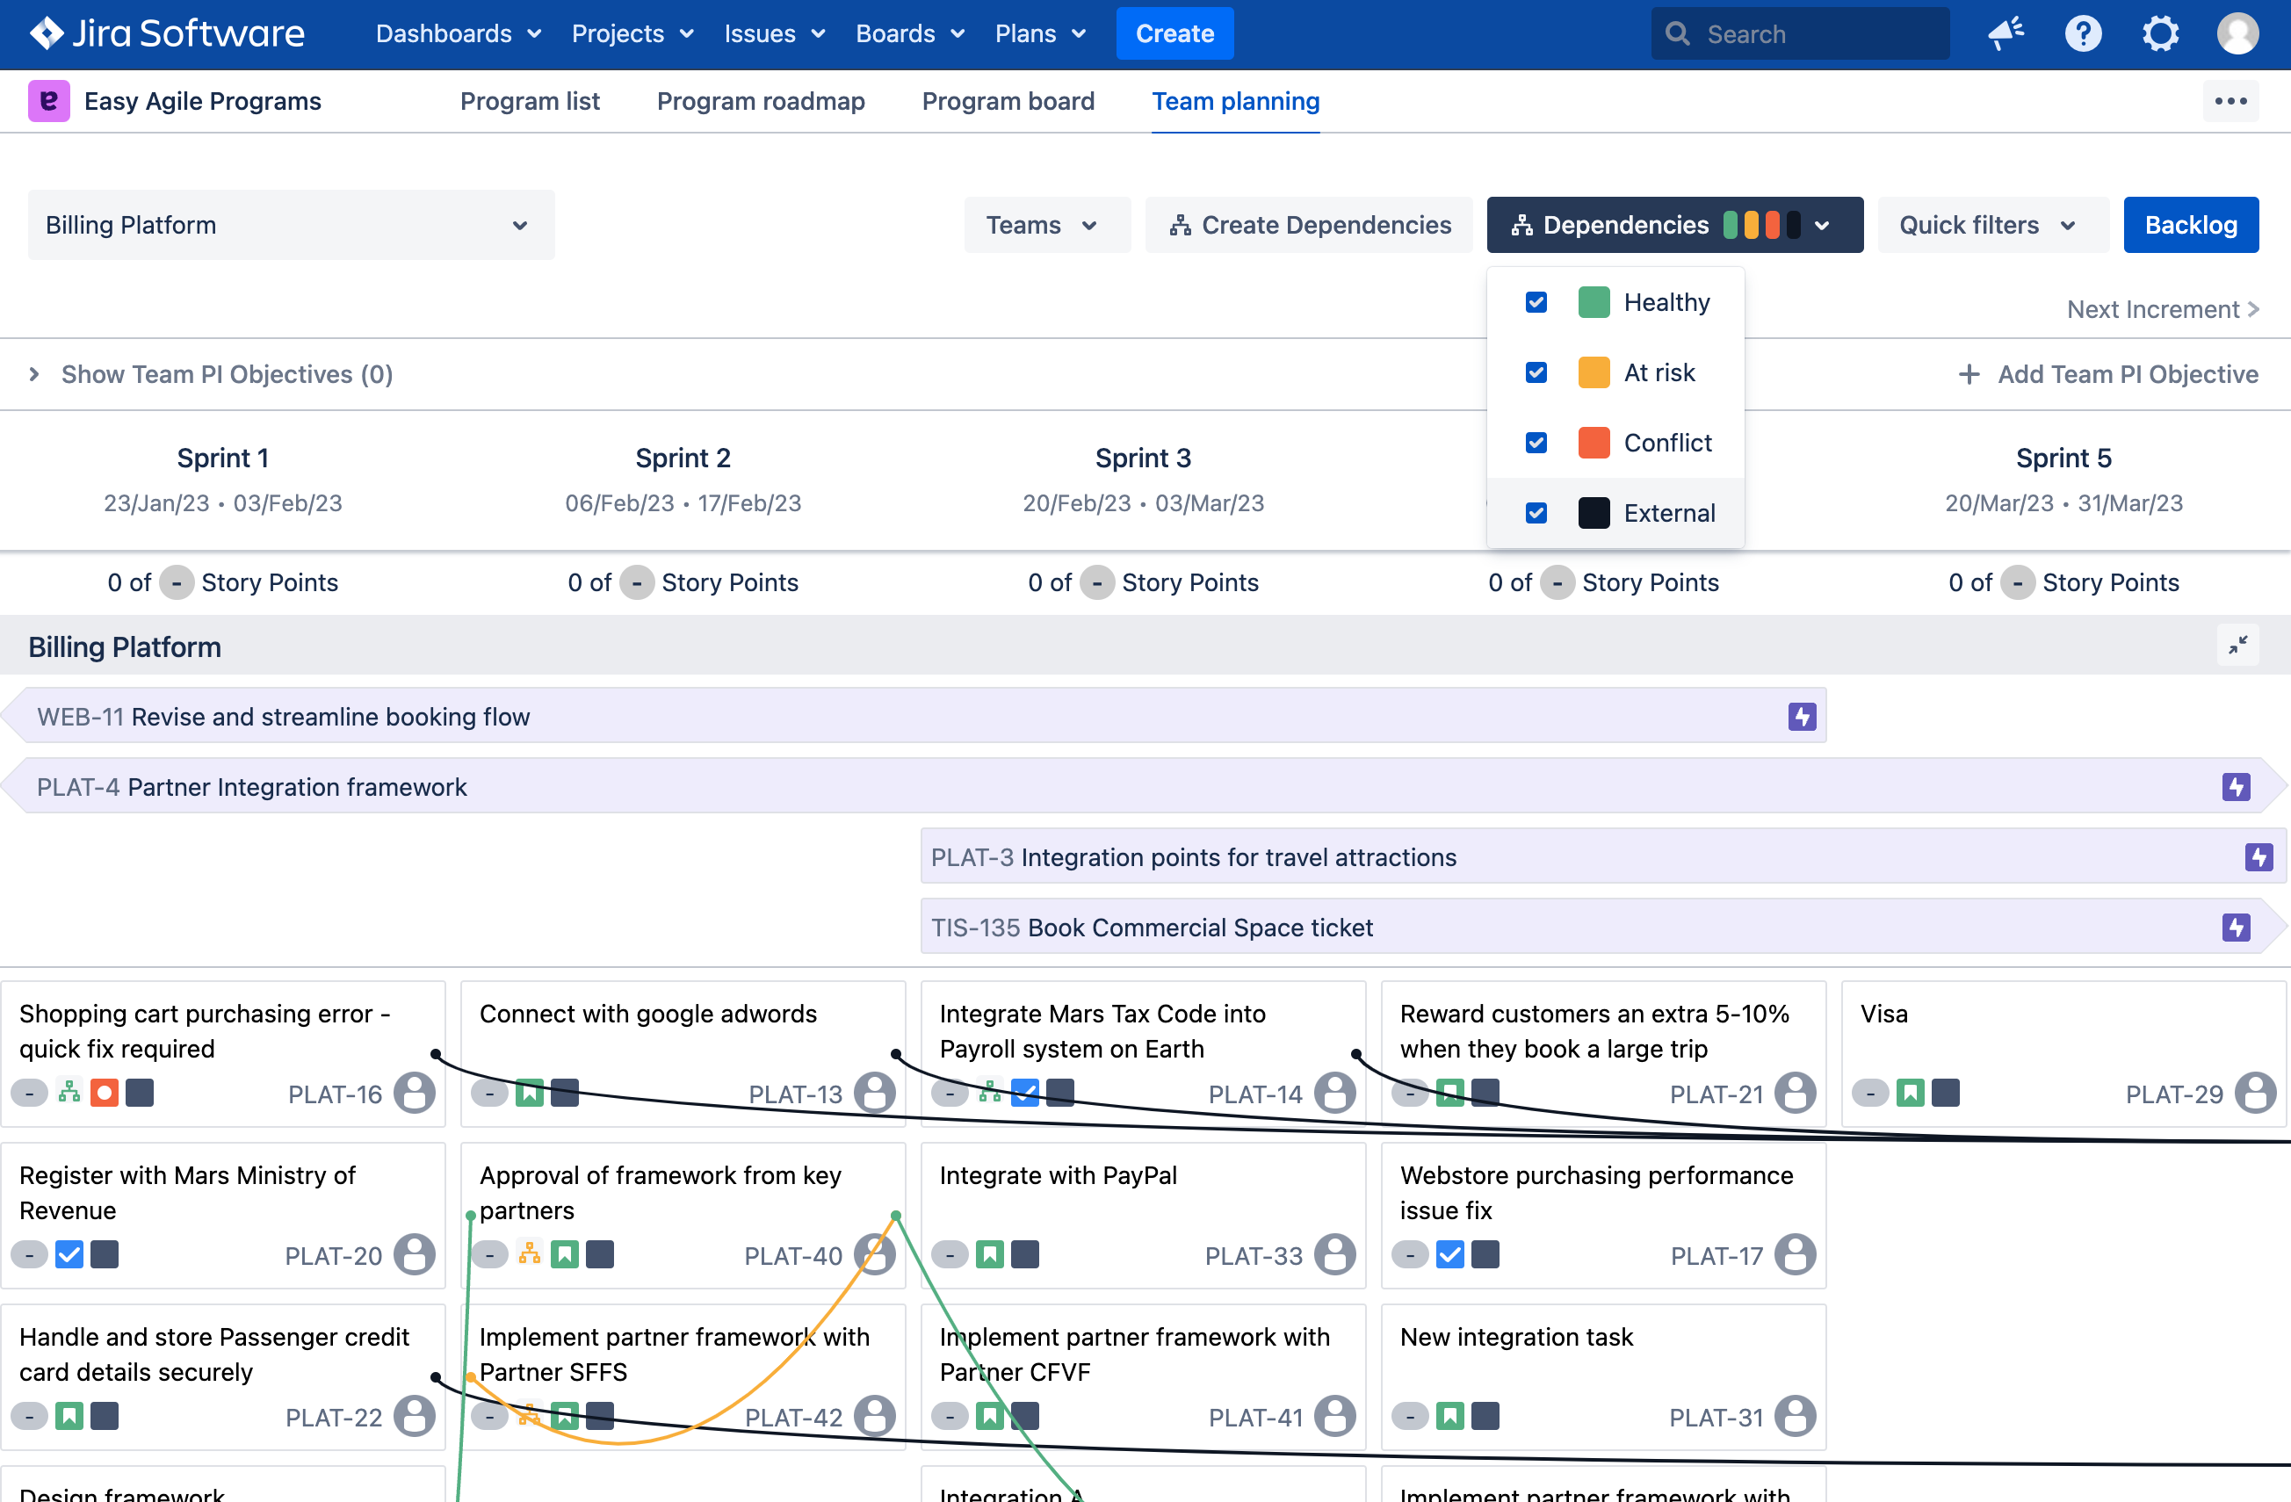The height and width of the screenshot is (1502, 2291).
Task: Click Create Dependencies button
Action: [1309, 225]
